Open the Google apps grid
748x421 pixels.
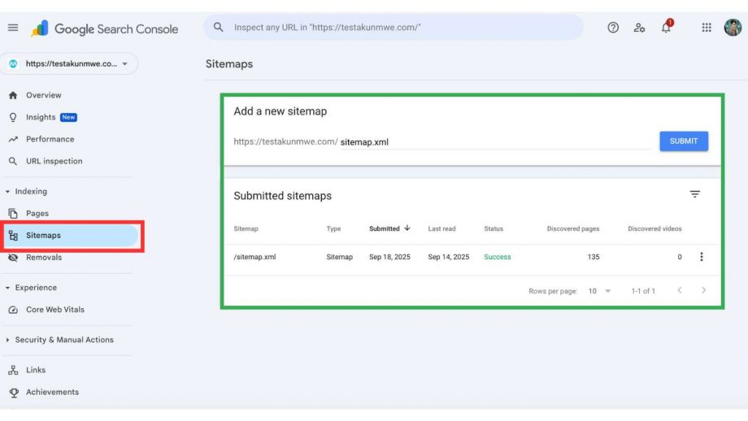[707, 28]
